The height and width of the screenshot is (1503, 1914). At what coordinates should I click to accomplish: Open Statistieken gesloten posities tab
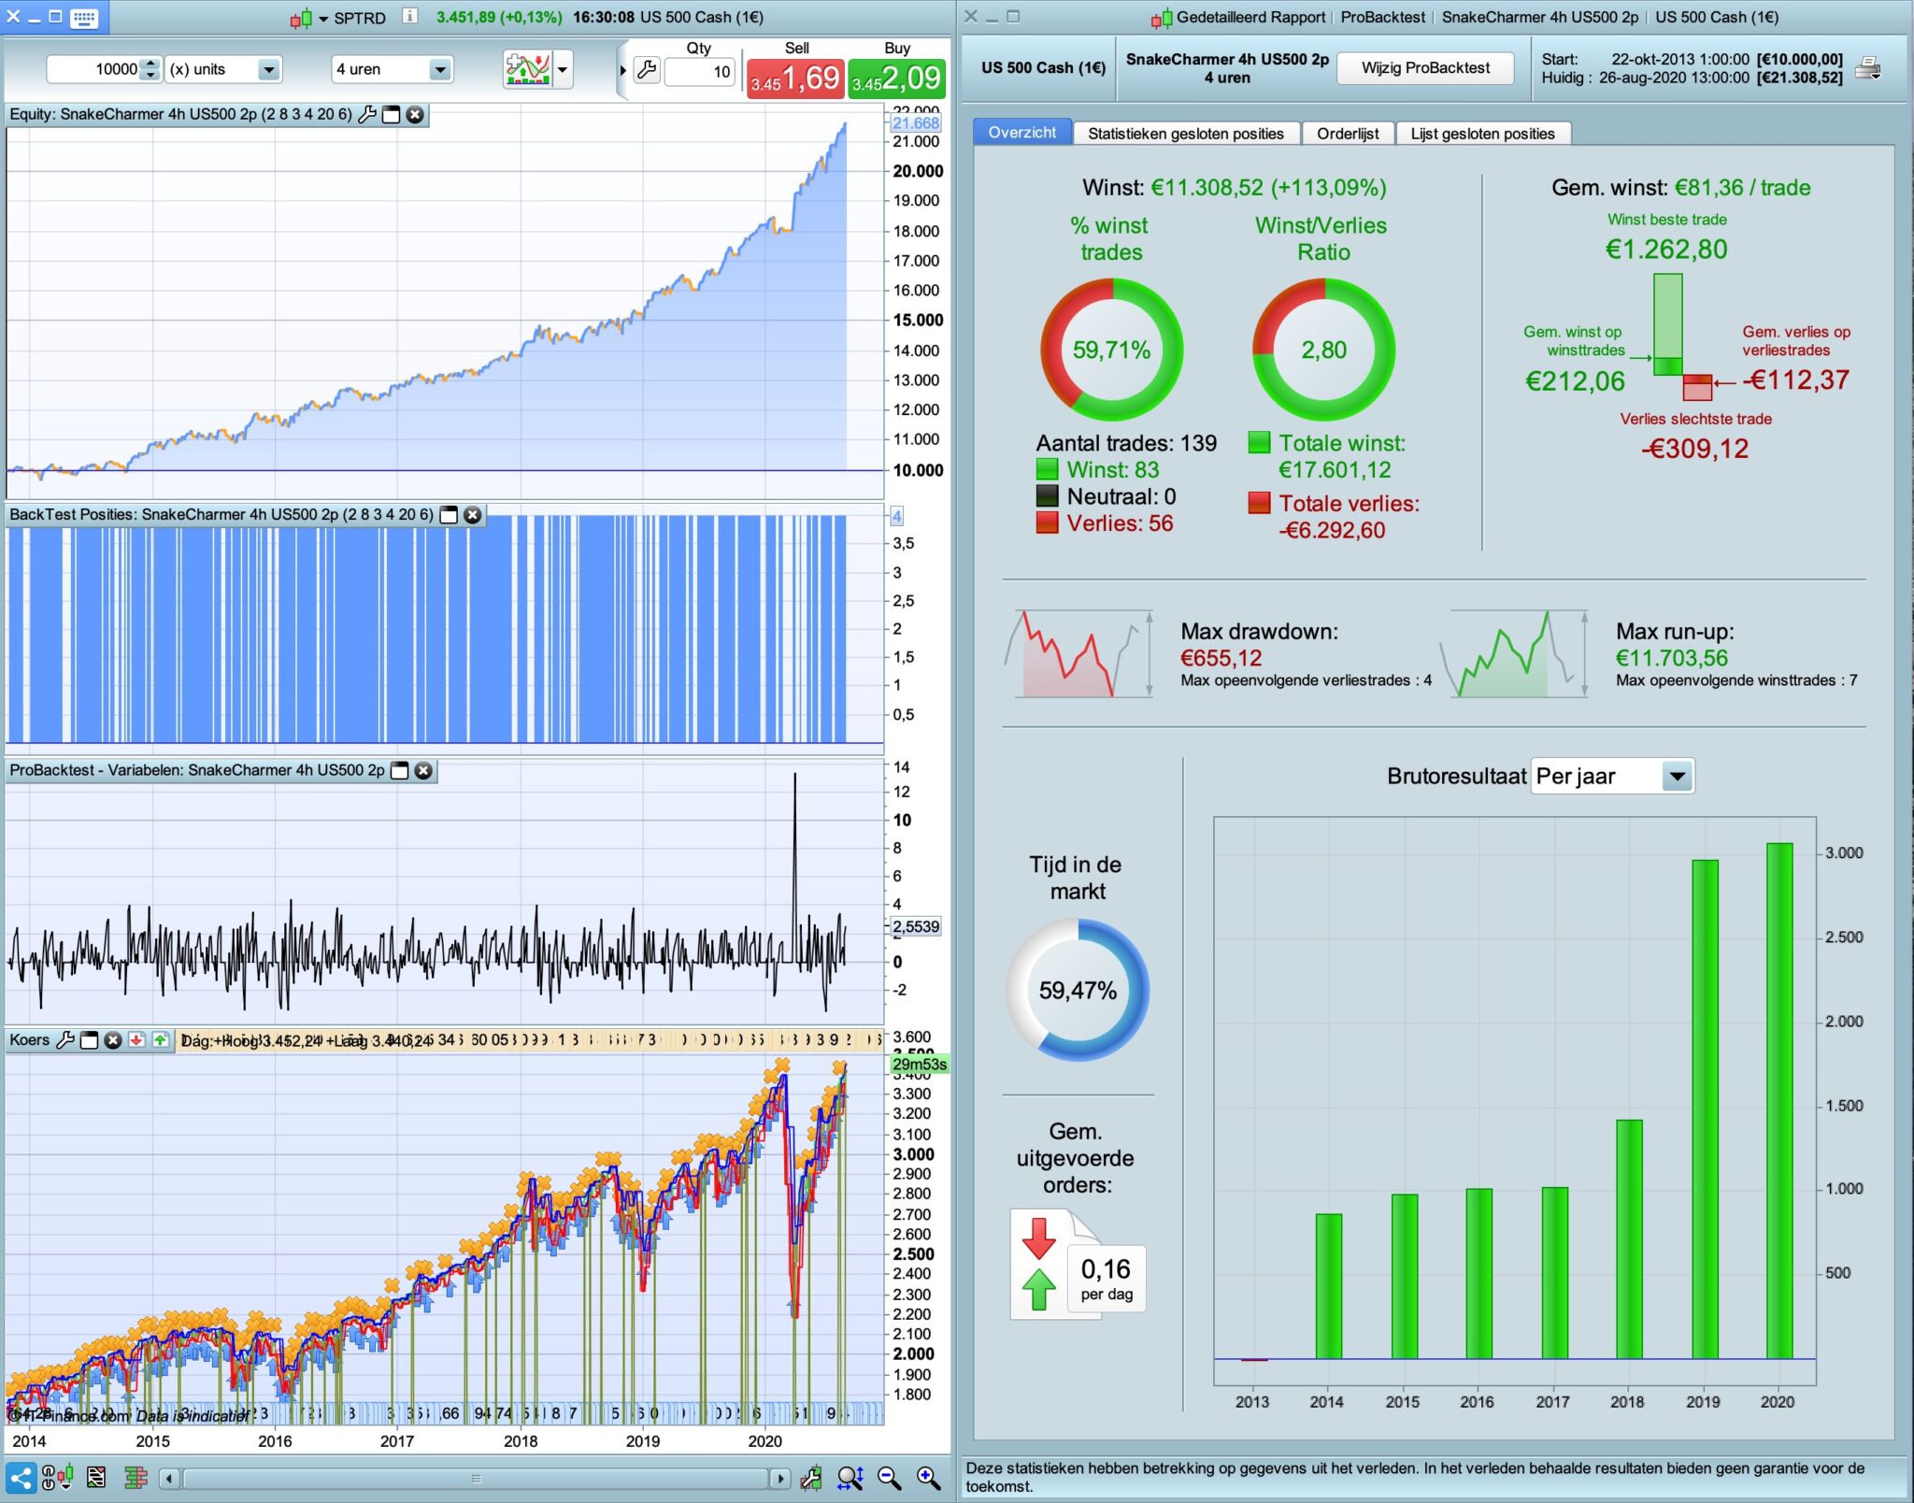coord(1185,134)
